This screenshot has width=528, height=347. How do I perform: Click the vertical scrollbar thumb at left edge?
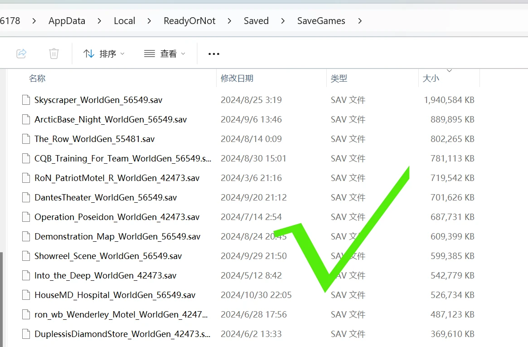pos(1,299)
